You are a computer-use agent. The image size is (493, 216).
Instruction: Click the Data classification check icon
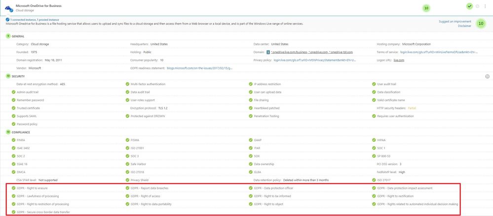click(x=374, y=92)
